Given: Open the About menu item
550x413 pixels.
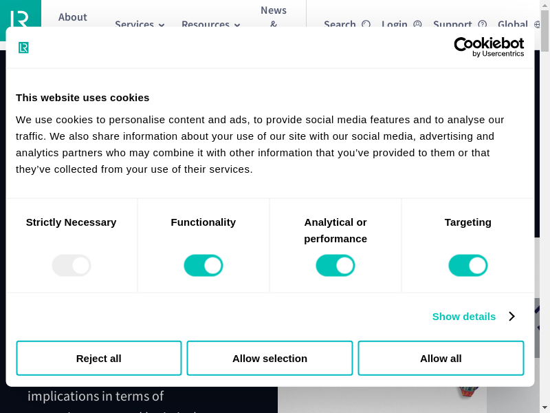Looking at the screenshot, I should 73,17.
